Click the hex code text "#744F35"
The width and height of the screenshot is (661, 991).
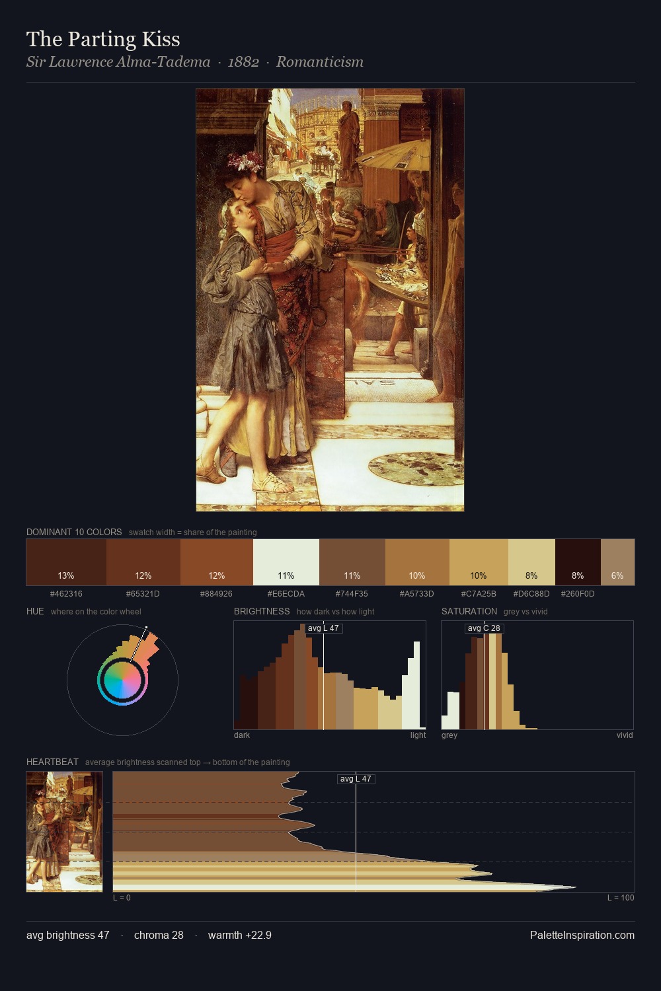(x=352, y=594)
